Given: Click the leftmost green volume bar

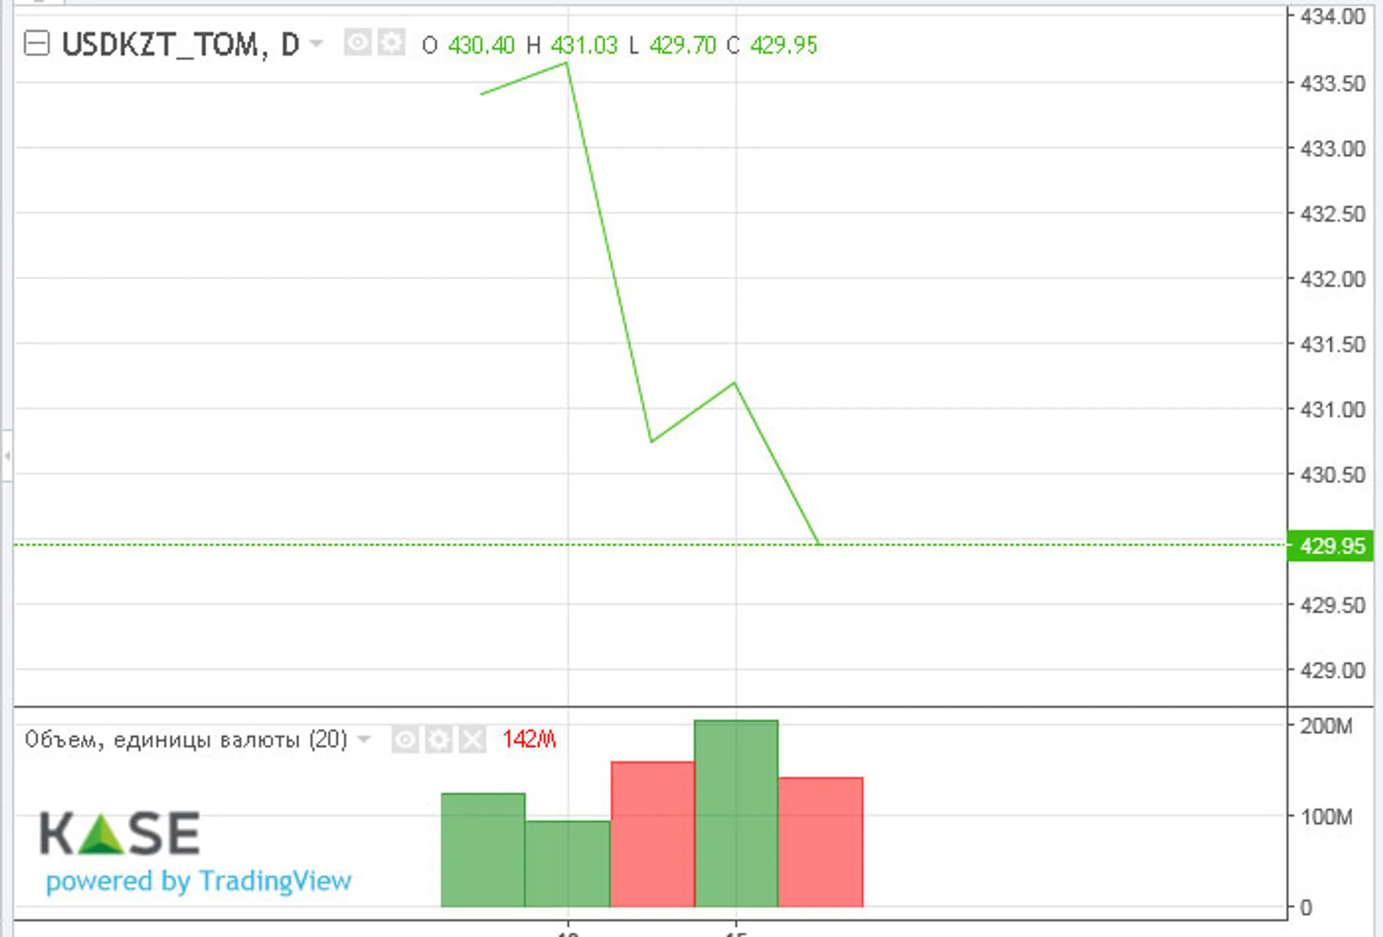Looking at the screenshot, I should point(483,849).
